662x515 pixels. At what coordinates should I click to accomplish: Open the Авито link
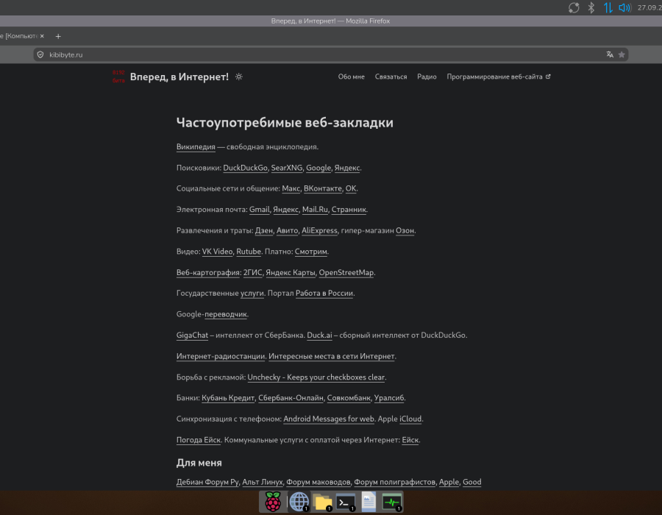point(287,231)
